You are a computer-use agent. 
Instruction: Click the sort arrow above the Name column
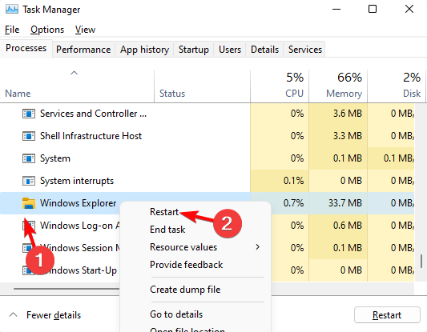tap(74, 73)
